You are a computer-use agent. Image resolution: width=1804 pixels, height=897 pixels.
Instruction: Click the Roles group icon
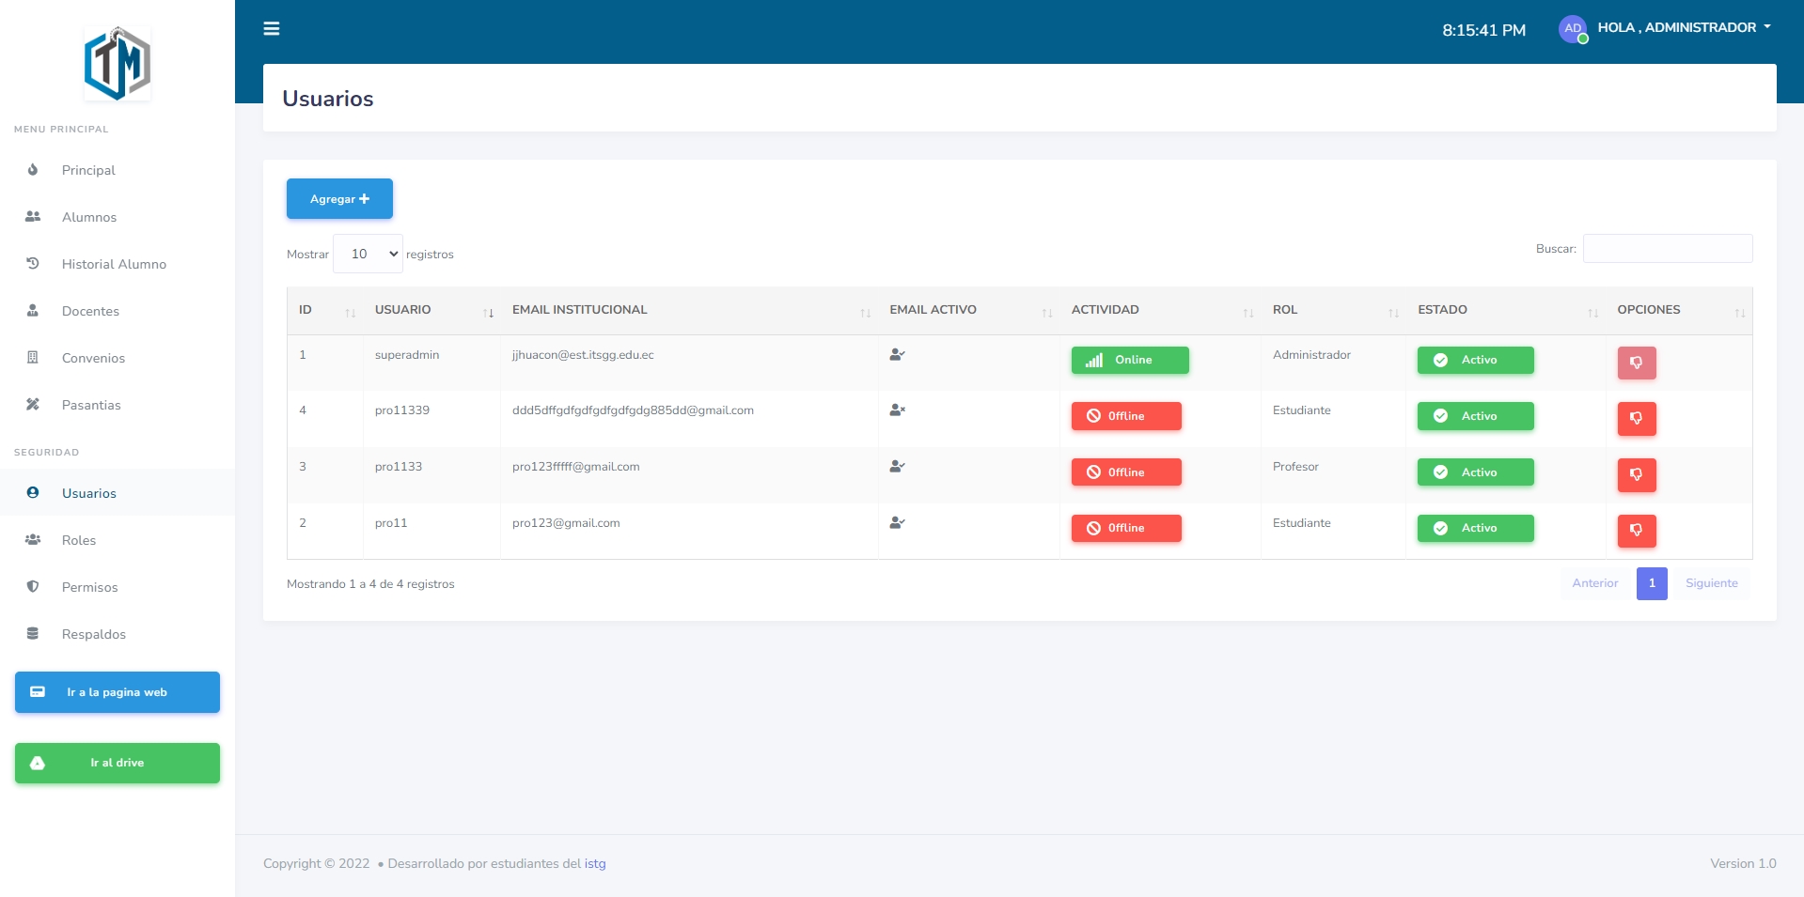tap(33, 539)
